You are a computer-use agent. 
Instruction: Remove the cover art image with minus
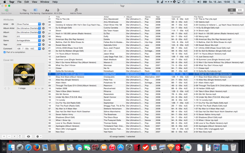pyautogui.click(x=39, y=88)
